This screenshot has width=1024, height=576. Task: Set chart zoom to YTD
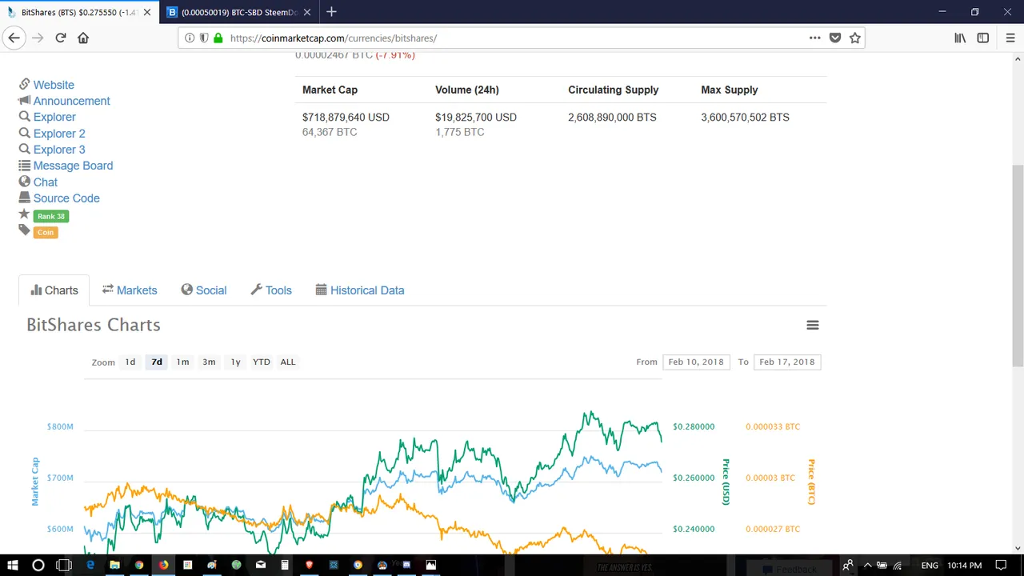point(262,362)
